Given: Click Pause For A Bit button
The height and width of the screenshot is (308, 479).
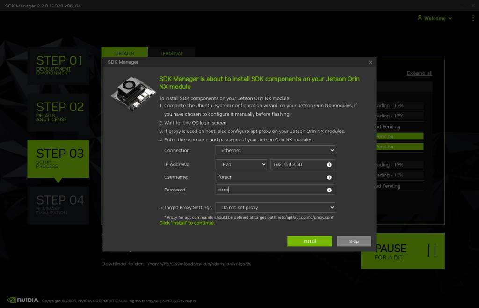Looking at the screenshot, I should click(403, 251).
